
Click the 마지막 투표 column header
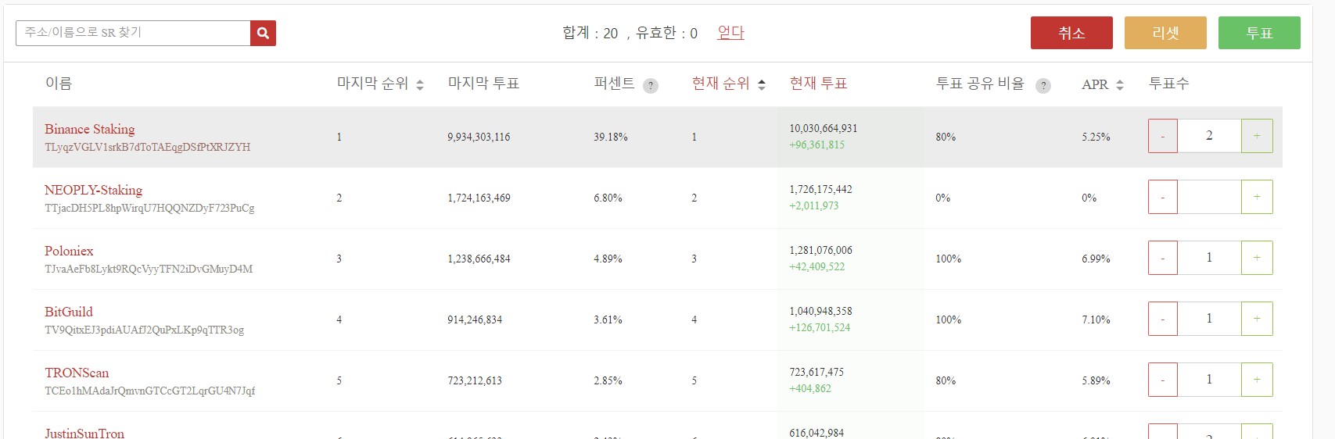(483, 84)
